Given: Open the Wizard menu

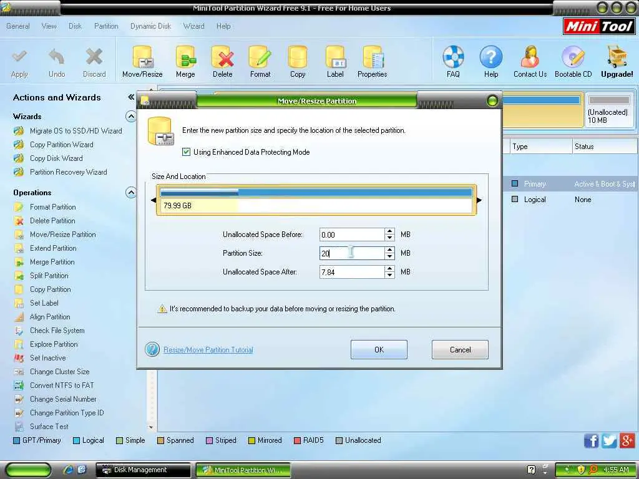Looking at the screenshot, I should pyautogui.click(x=193, y=26).
